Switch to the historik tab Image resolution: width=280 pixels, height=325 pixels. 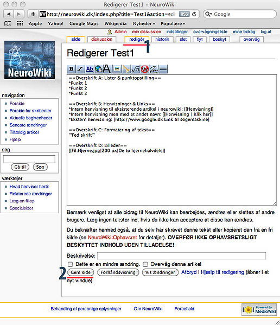[x=162, y=39]
